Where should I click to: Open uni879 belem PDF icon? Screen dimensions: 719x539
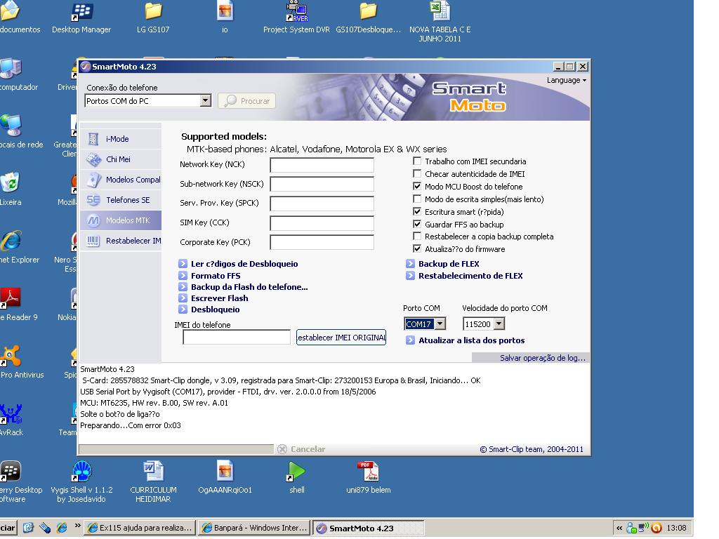click(368, 477)
